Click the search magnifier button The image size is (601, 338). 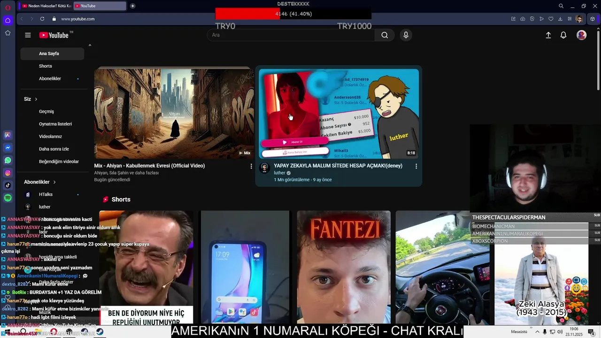[x=385, y=35]
